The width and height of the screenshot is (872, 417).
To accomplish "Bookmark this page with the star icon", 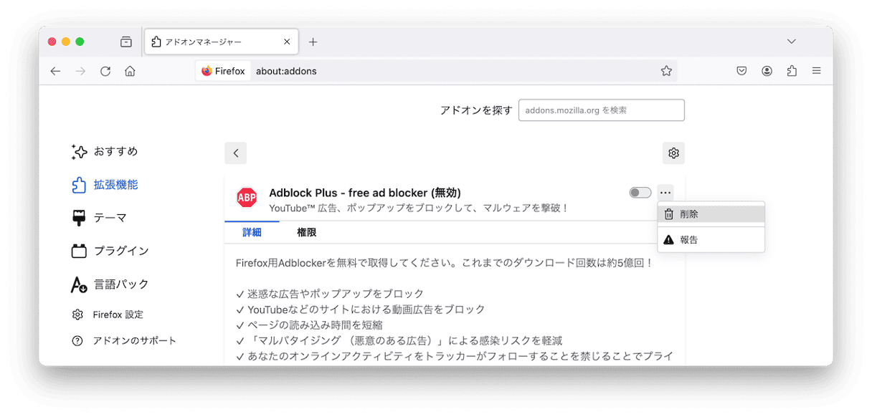I will (666, 71).
